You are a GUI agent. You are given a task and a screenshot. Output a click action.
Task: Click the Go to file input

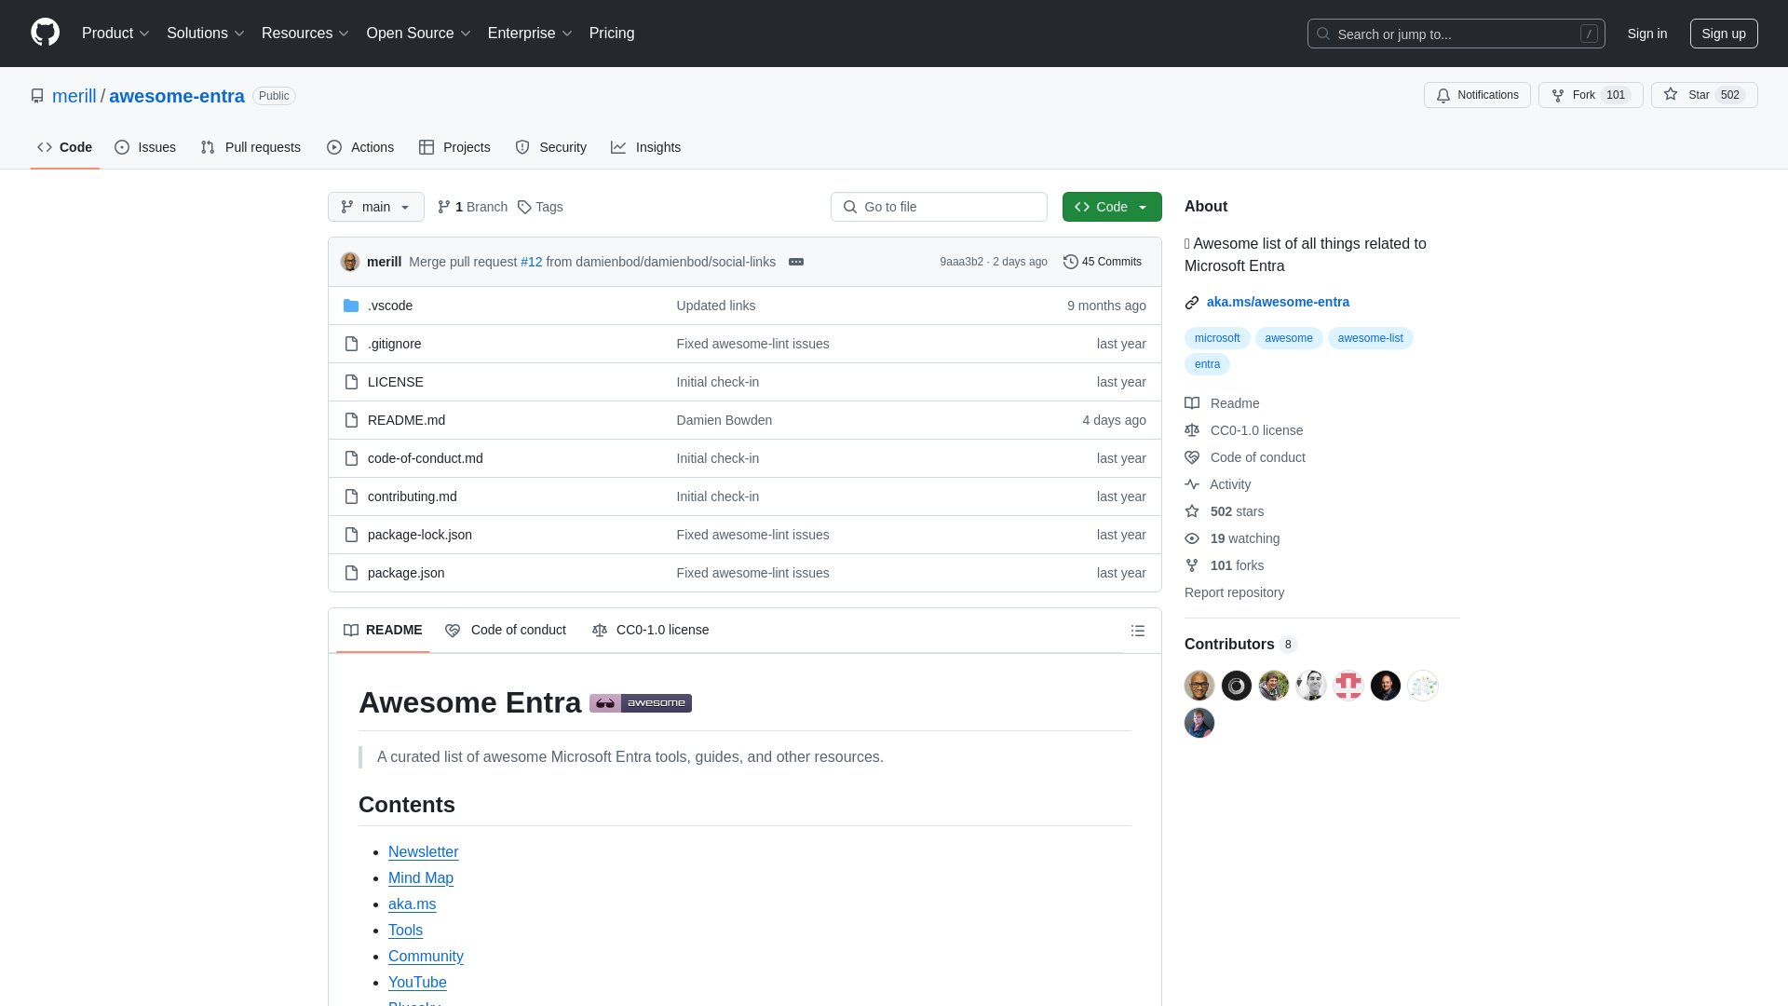pyautogui.click(x=939, y=207)
